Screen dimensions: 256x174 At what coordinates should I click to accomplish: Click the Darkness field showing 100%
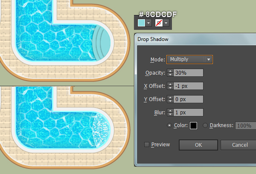pyautogui.click(x=246, y=125)
